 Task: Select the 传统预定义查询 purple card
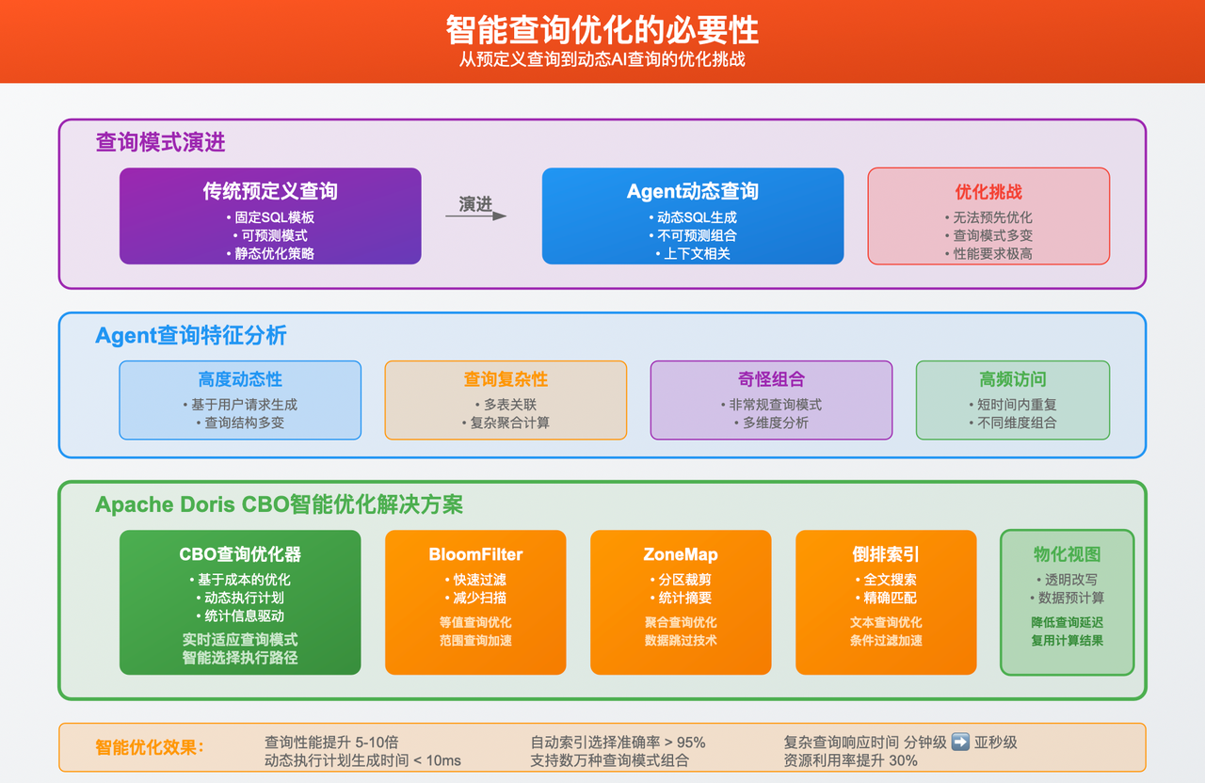(269, 216)
